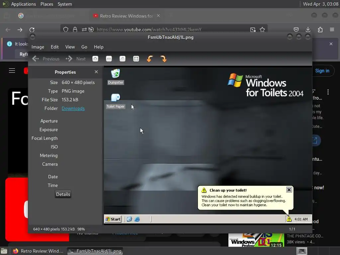The image size is (340, 255).
Task: Click the Windows thumbnail video 12:15
Action: point(256,240)
